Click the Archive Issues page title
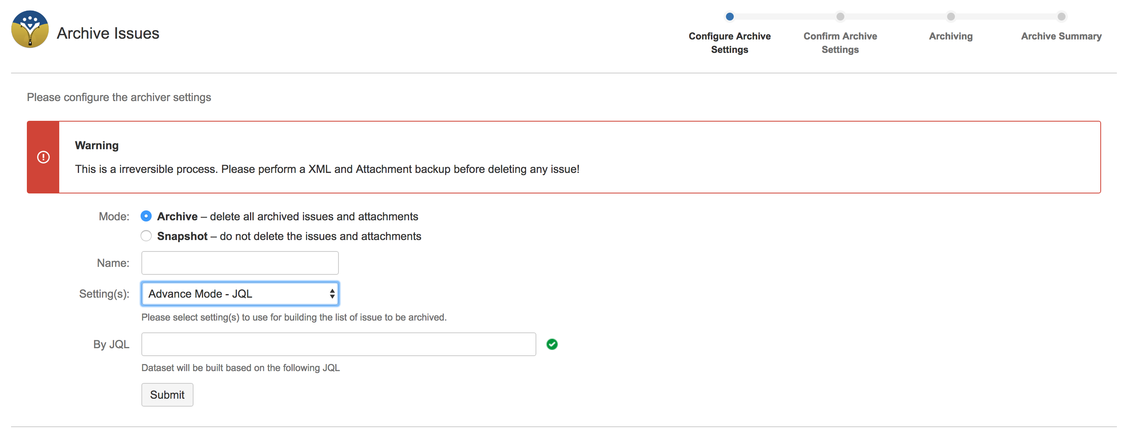Viewport: 1124px width, 439px height. point(108,33)
